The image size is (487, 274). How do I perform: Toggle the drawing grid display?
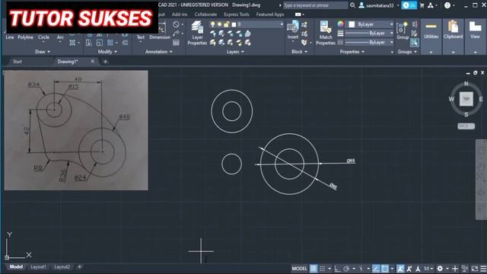point(314,269)
